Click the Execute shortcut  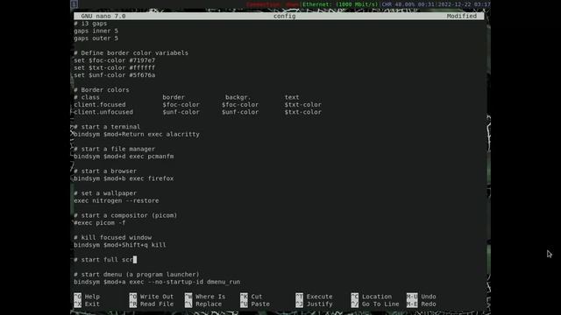[x=314, y=297]
